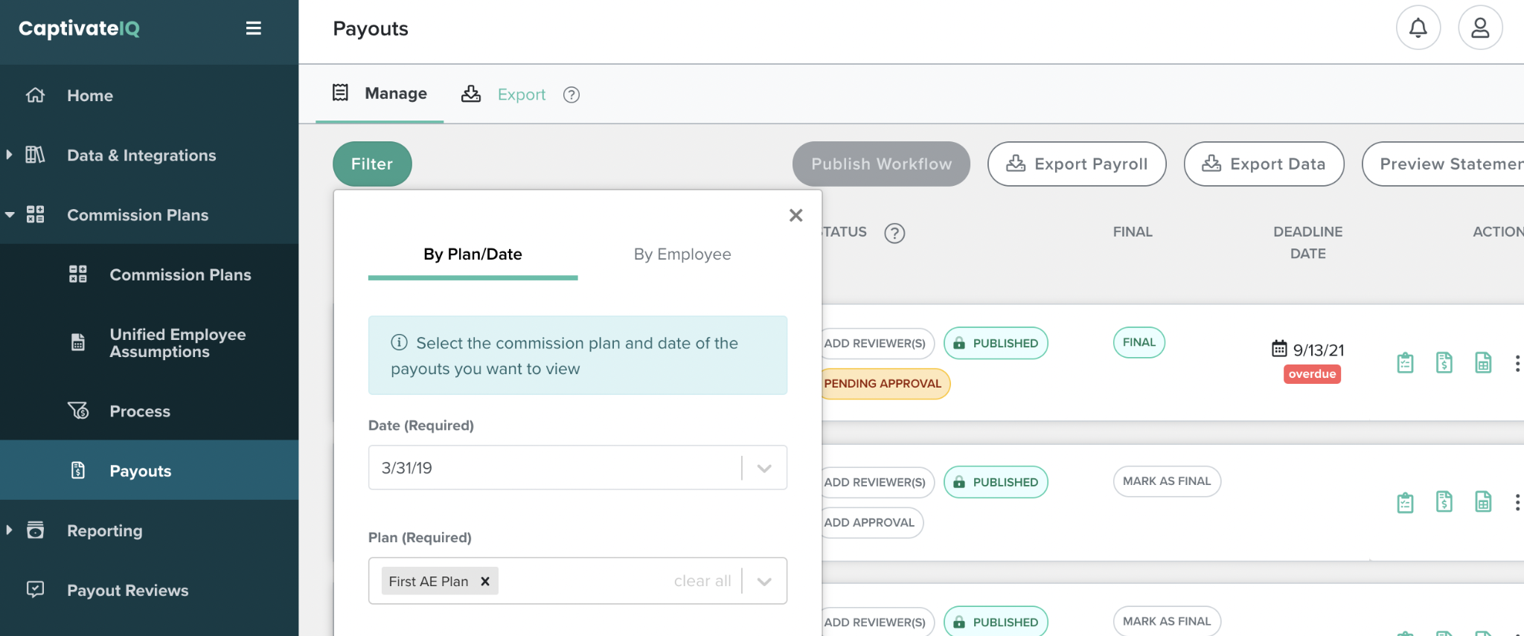Click the overdue label
The image size is (1524, 636).
(1312, 374)
